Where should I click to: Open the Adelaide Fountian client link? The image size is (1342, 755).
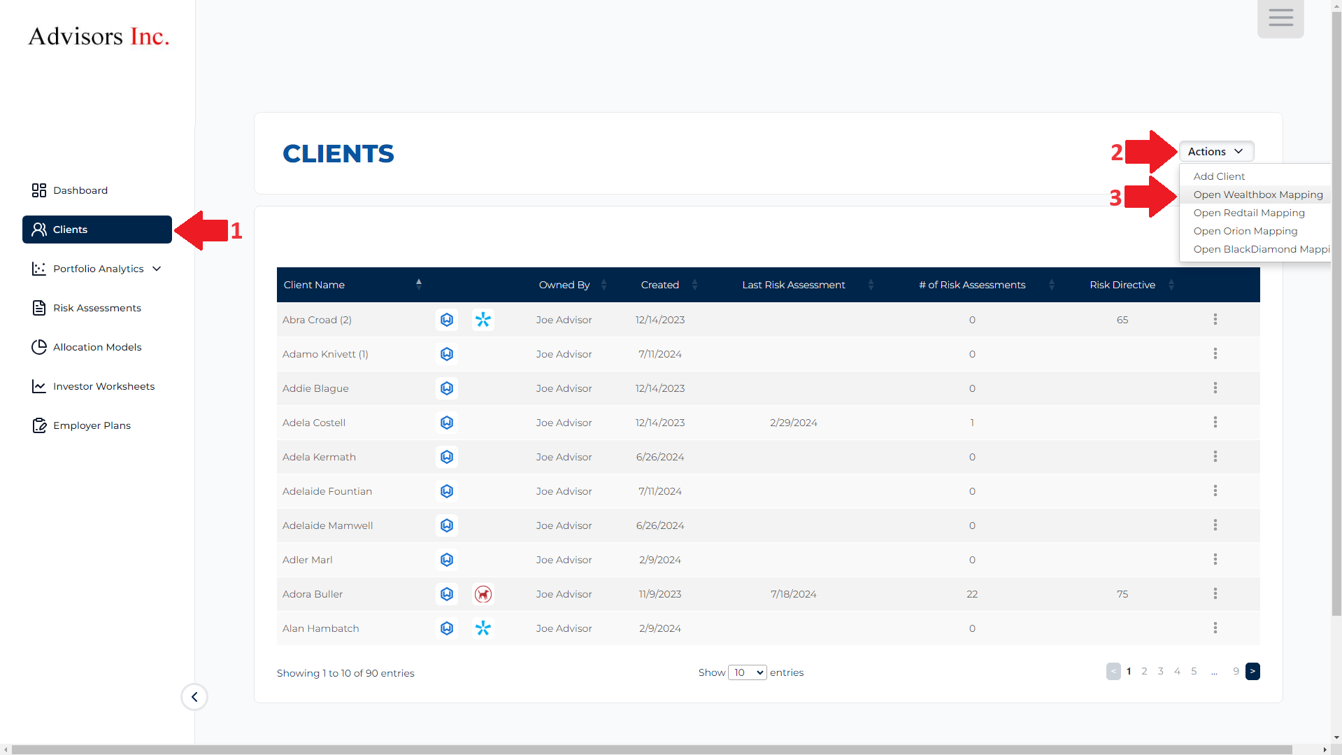(327, 491)
